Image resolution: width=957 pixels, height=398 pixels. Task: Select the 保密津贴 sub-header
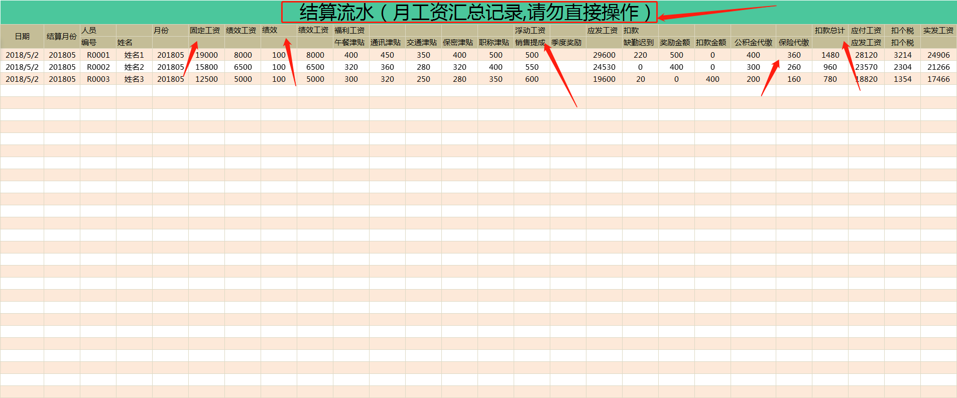pyautogui.click(x=459, y=43)
